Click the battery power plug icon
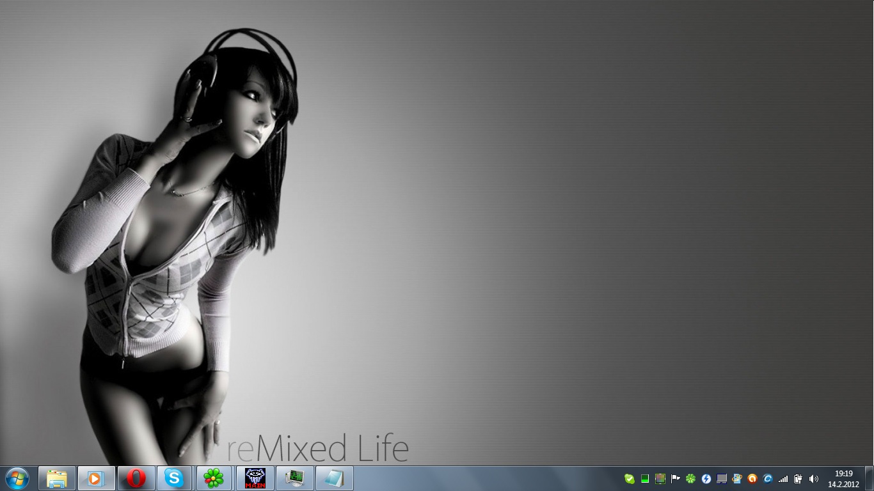The image size is (874, 491). point(799,479)
